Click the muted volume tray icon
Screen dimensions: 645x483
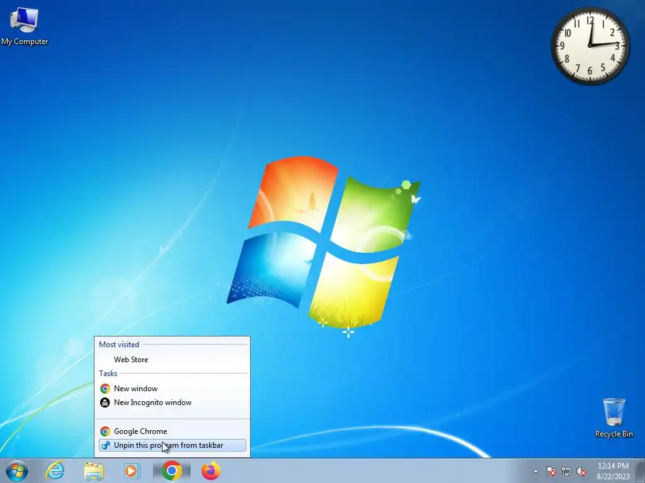[x=581, y=471]
